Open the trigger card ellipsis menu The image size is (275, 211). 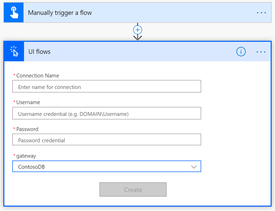(x=261, y=13)
